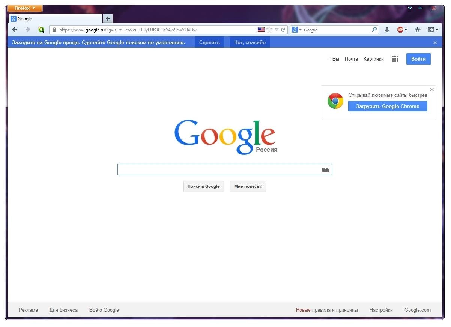This screenshot has width=451, height=327.
Task: Click the Google search input field
Action: click(224, 169)
